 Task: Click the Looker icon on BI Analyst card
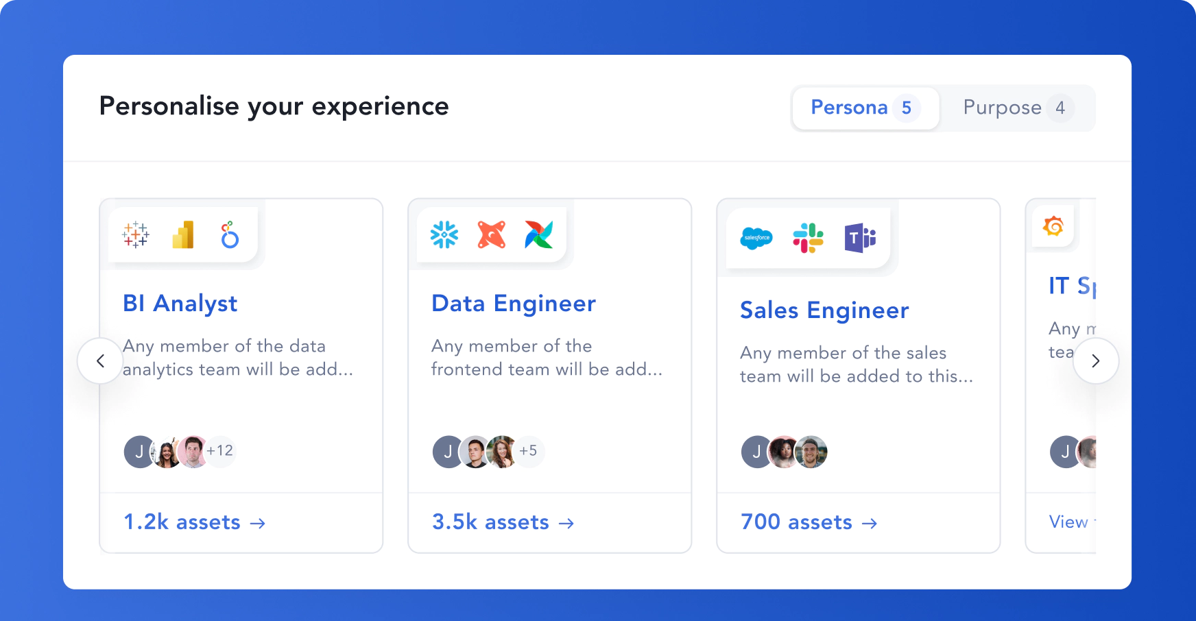[230, 234]
